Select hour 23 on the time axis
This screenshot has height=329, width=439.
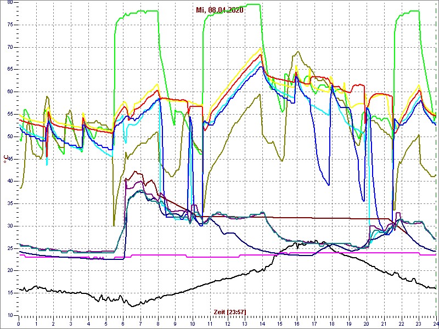(x=419, y=324)
